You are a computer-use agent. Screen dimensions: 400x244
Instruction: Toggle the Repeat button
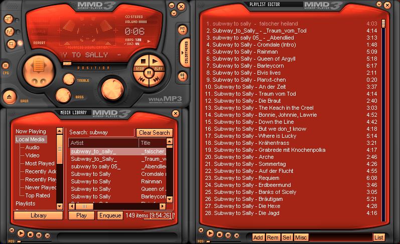tap(39, 43)
